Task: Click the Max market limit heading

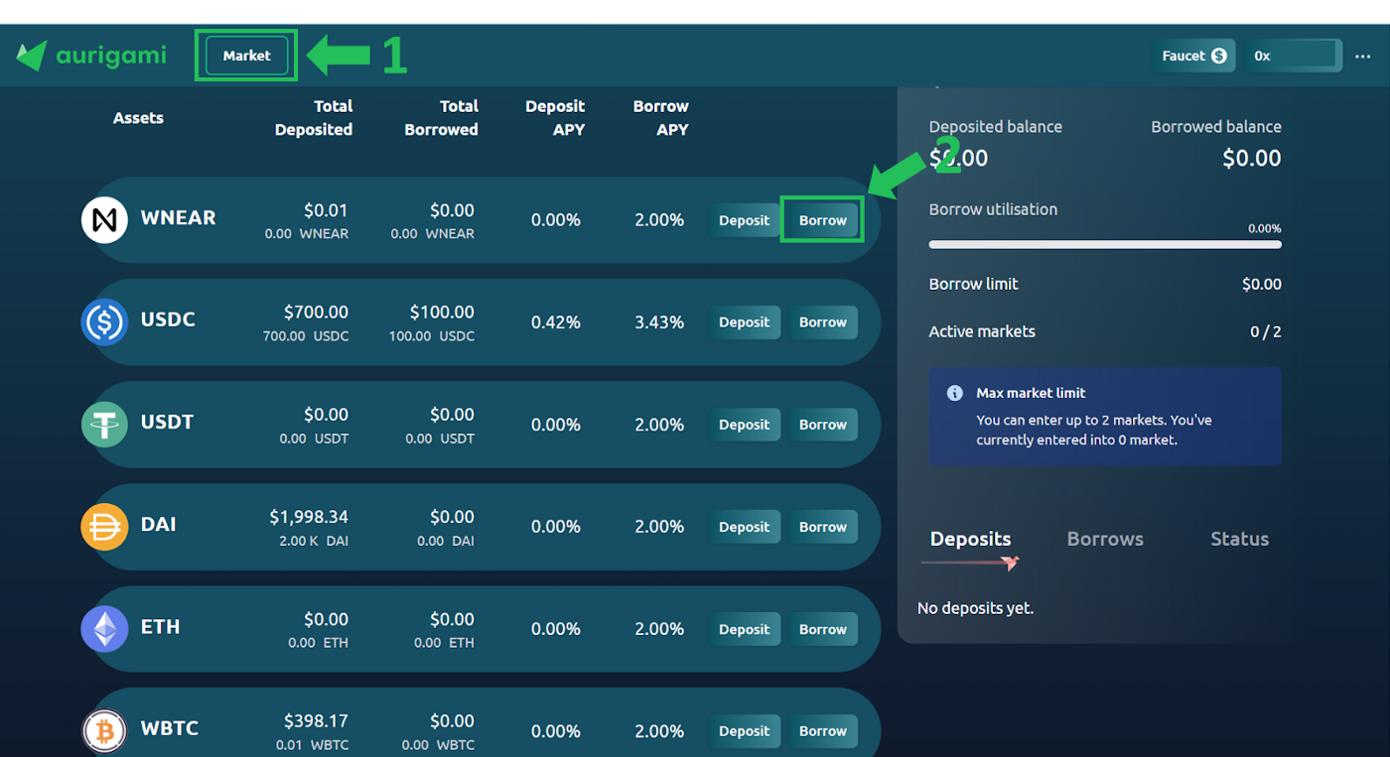Action: pyautogui.click(x=1031, y=393)
